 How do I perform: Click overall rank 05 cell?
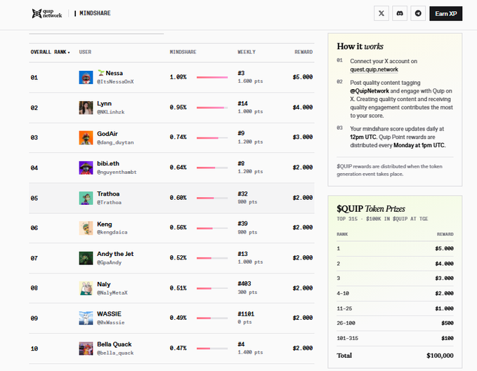pos(34,198)
